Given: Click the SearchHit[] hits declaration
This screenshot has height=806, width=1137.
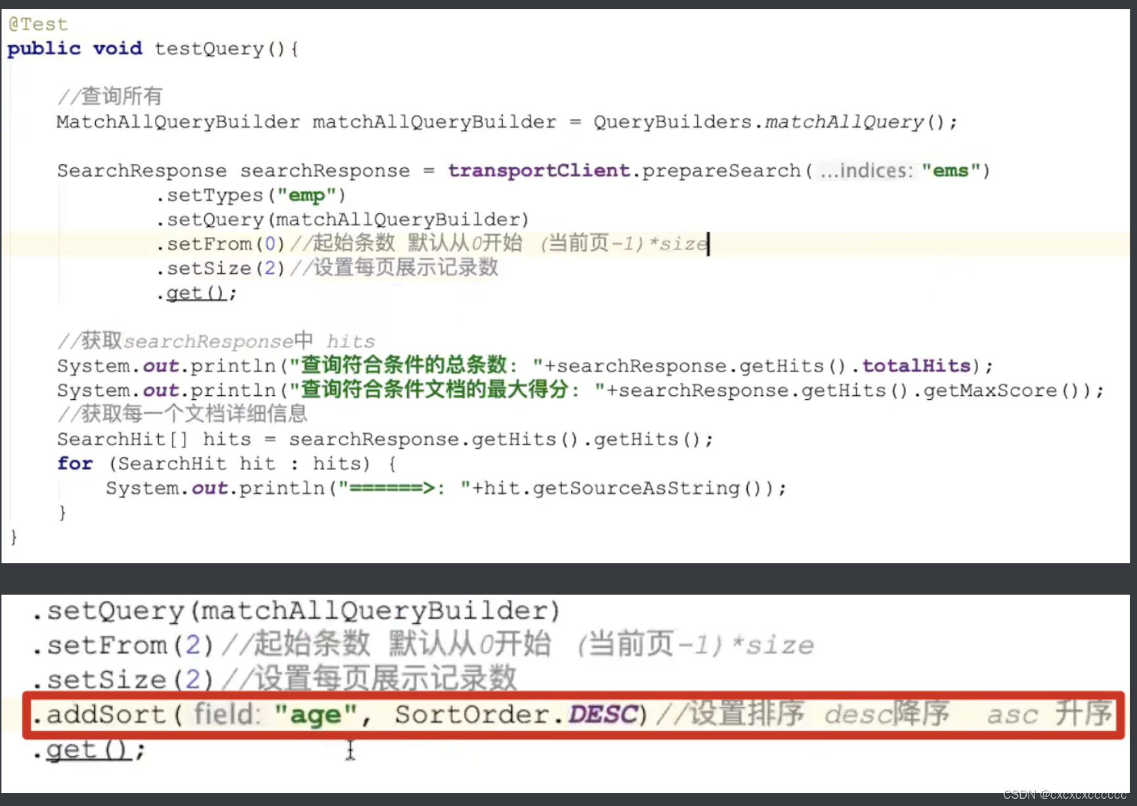Looking at the screenshot, I should click(x=154, y=439).
